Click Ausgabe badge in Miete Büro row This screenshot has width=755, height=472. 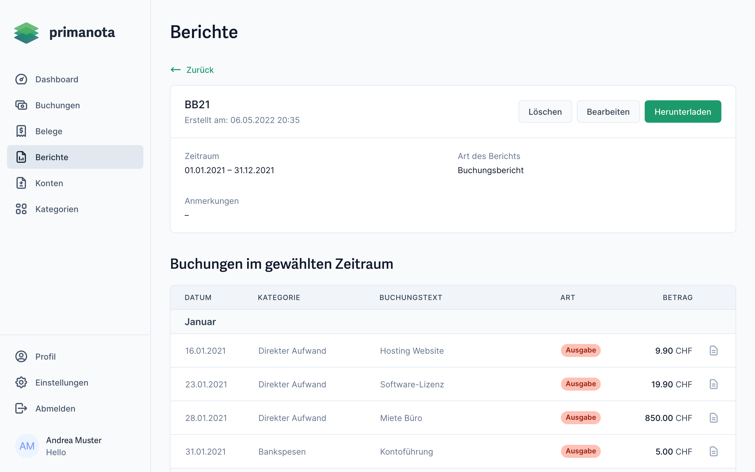click(x=581, y=418)
